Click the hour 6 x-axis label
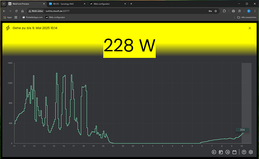This screenshot has width=259, height=159. [202, 146]
